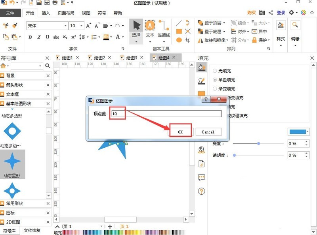The image size is (317, 235).
Task: Click the Italic formatting icon
Action: tap(39, 37)
